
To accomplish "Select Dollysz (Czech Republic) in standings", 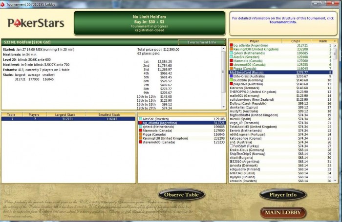I will pyautogui.click(x=280, y=104).
